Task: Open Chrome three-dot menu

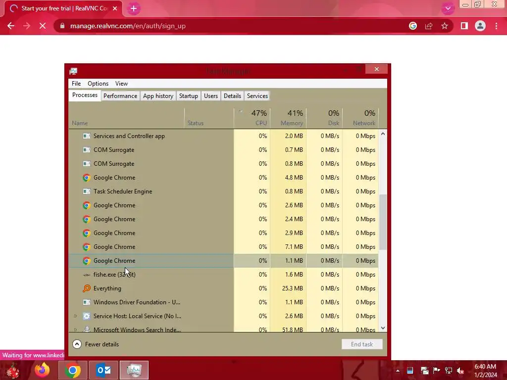Action: (496, 26)
